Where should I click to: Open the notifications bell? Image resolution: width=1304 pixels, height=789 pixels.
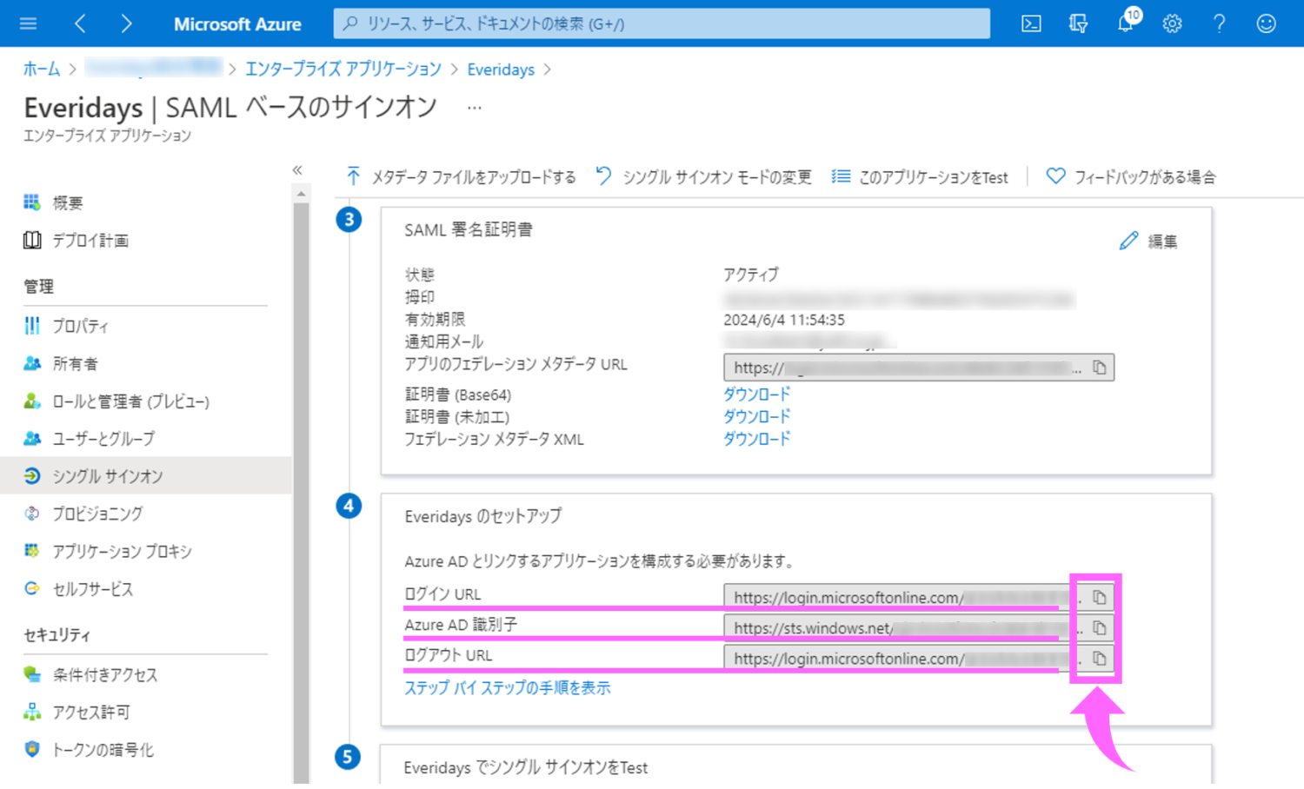tap(1126, 23)
